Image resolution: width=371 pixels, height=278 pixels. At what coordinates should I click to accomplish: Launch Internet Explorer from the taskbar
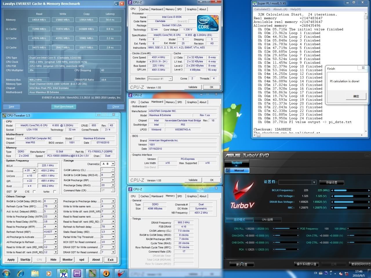21,273
